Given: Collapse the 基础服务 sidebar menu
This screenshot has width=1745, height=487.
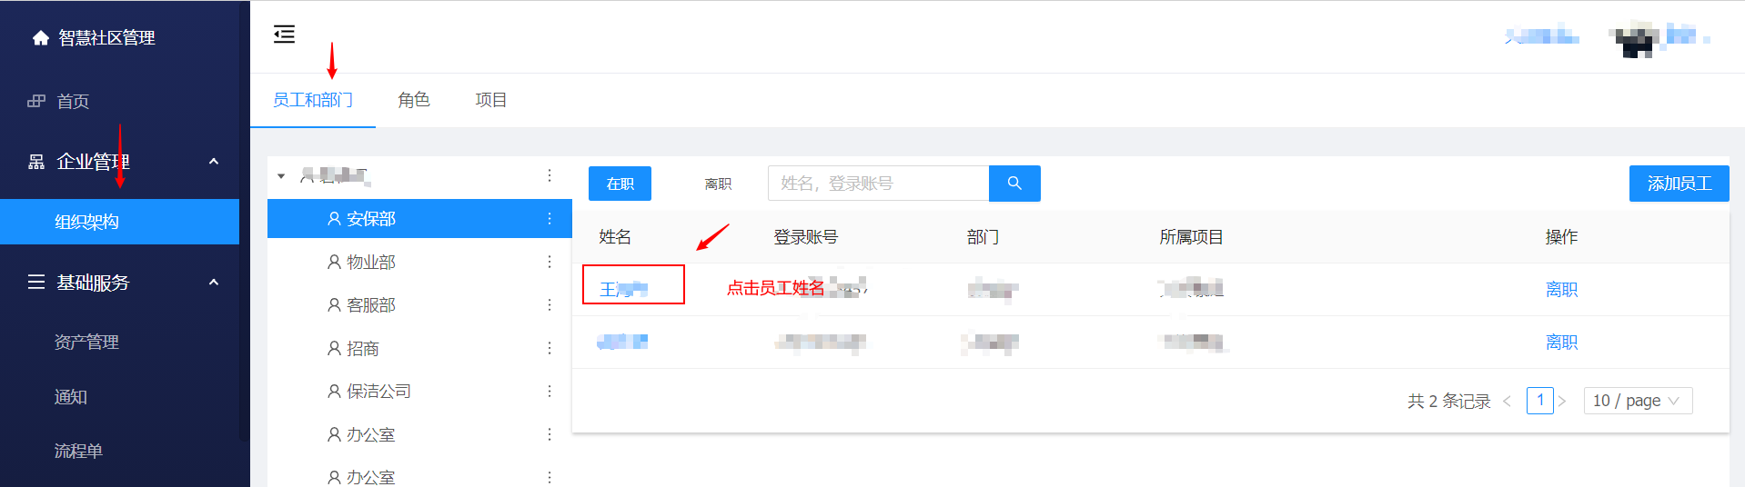Looking at the screenshot, I should point(214,283).
